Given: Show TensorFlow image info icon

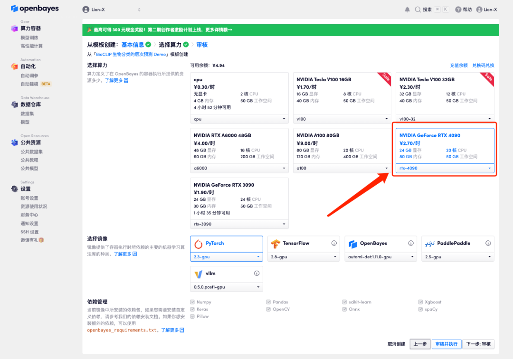Looking at the screenshot, I should click(x=334, y=243).
